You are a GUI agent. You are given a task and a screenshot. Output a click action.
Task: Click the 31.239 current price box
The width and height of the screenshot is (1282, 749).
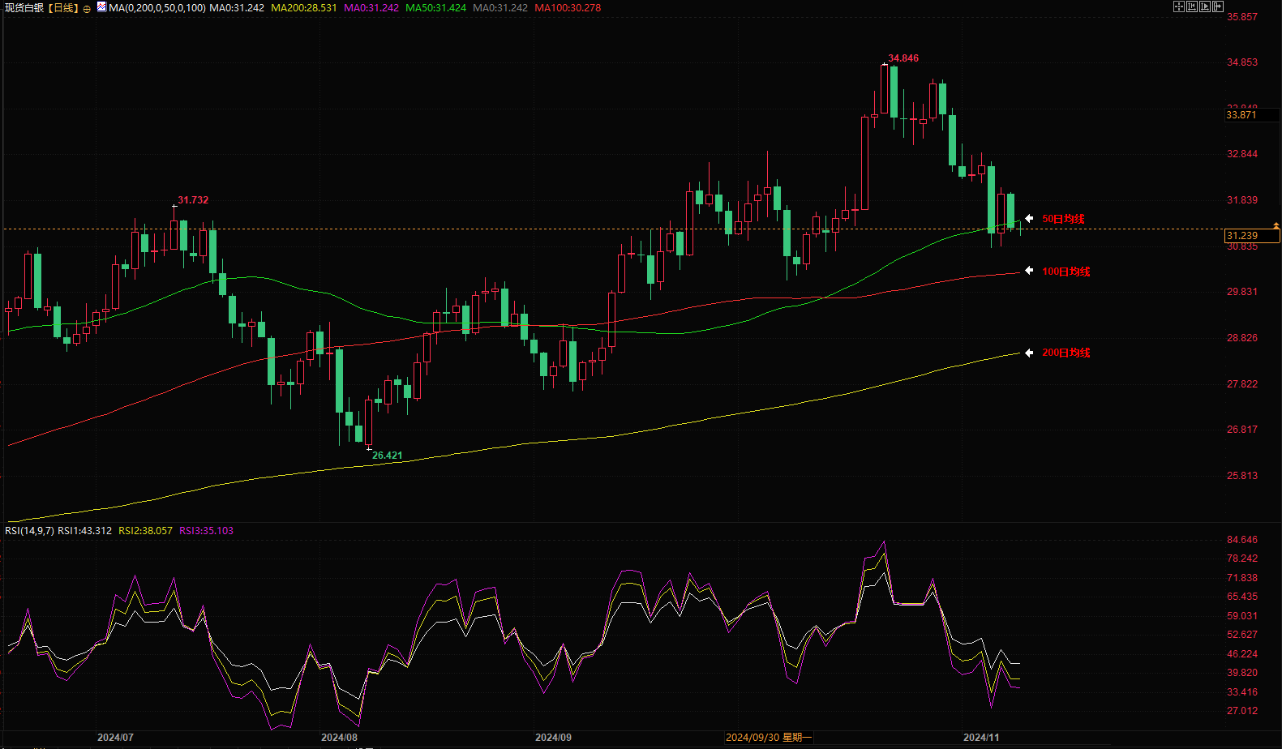pos(1253,236)
